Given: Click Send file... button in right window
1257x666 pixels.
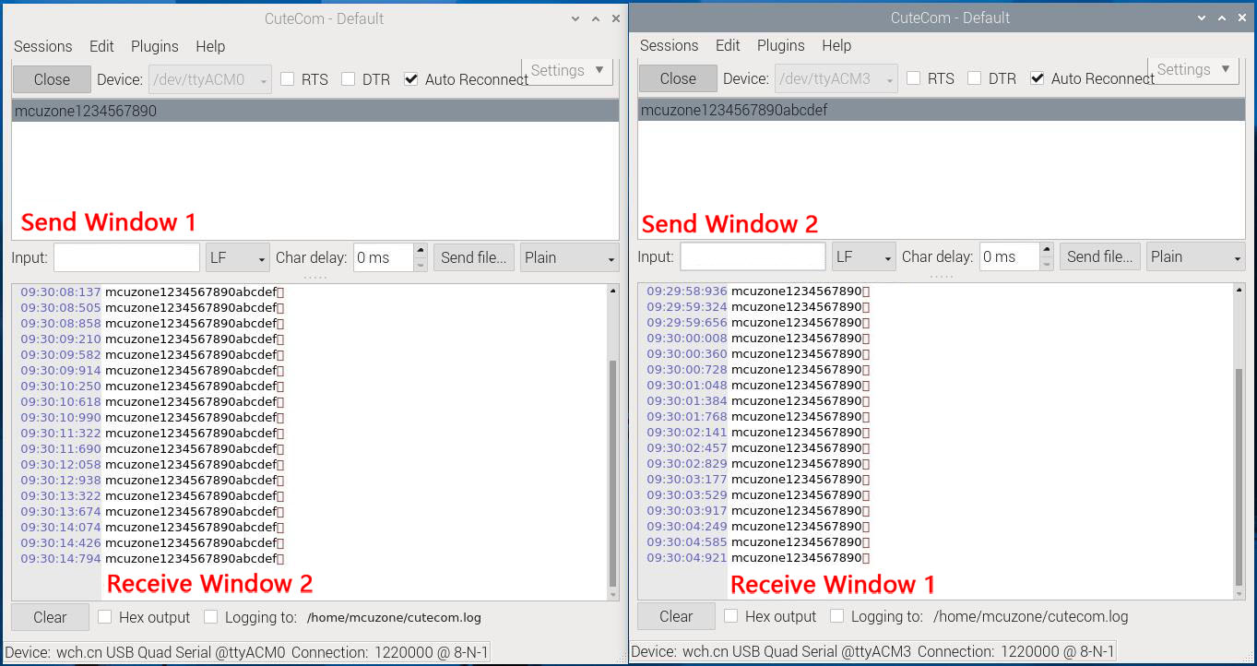Looking at the screenshot, I should tap(1100, 256).
